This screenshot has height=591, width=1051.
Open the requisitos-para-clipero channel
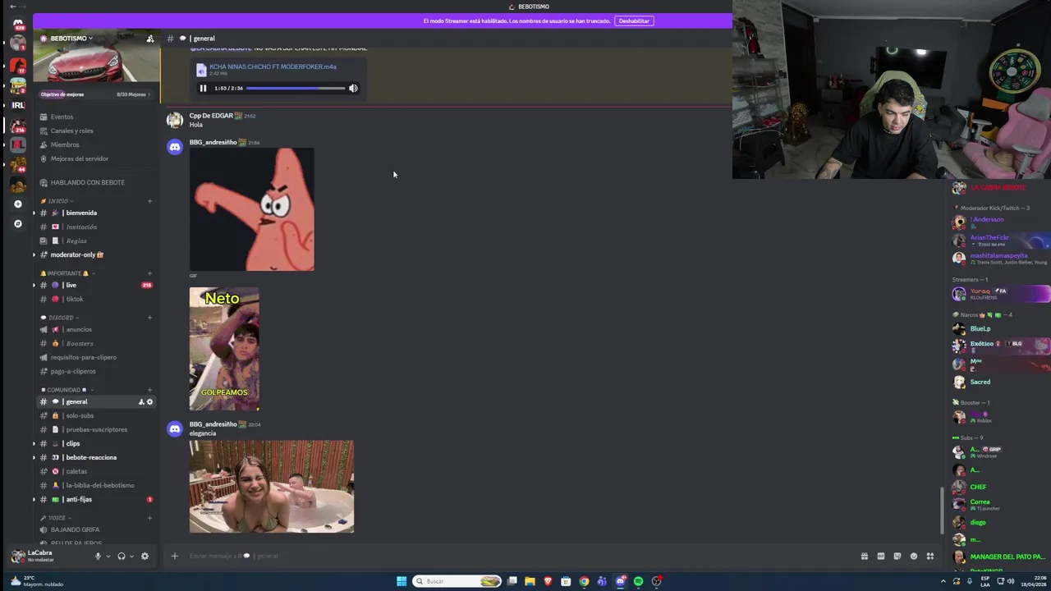click(97, 357)
